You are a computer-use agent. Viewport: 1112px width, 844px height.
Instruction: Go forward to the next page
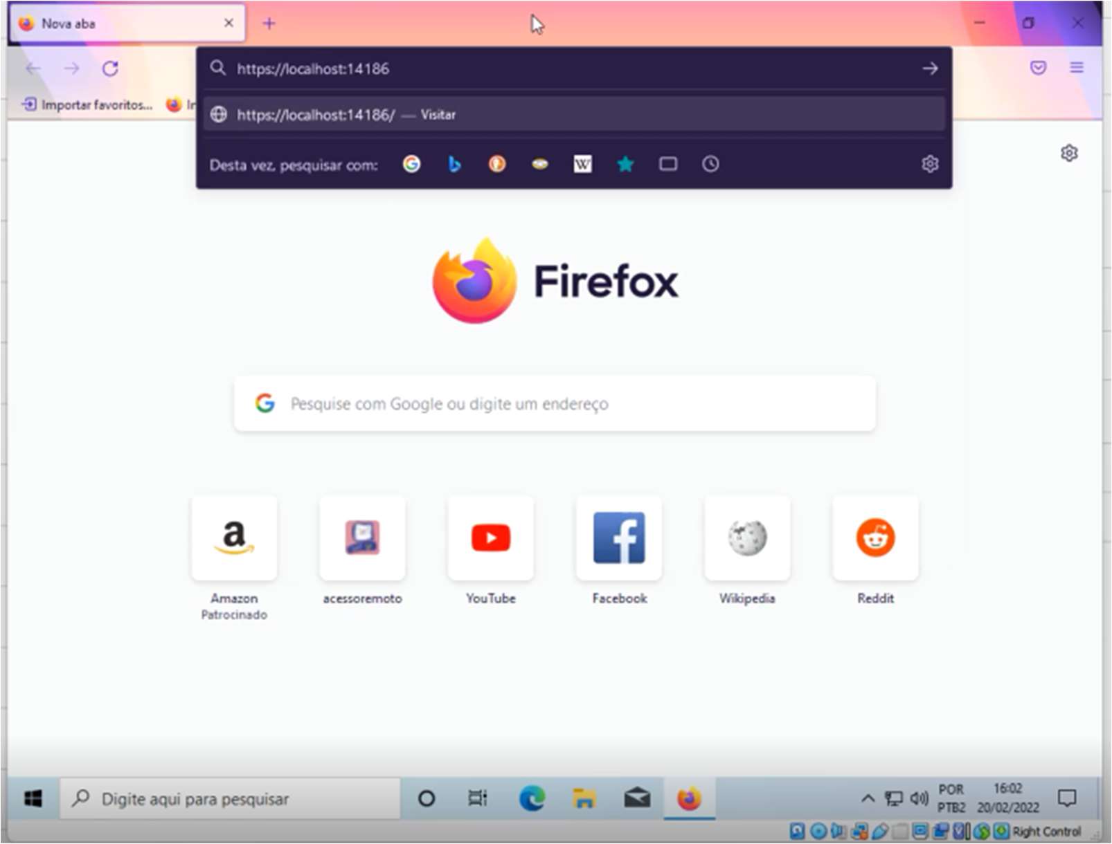click(x=71, y=68)
